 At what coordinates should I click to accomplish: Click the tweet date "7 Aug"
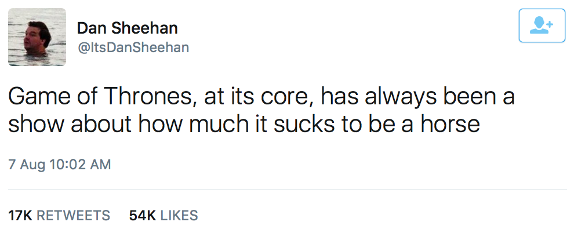(x=27, y=165)
